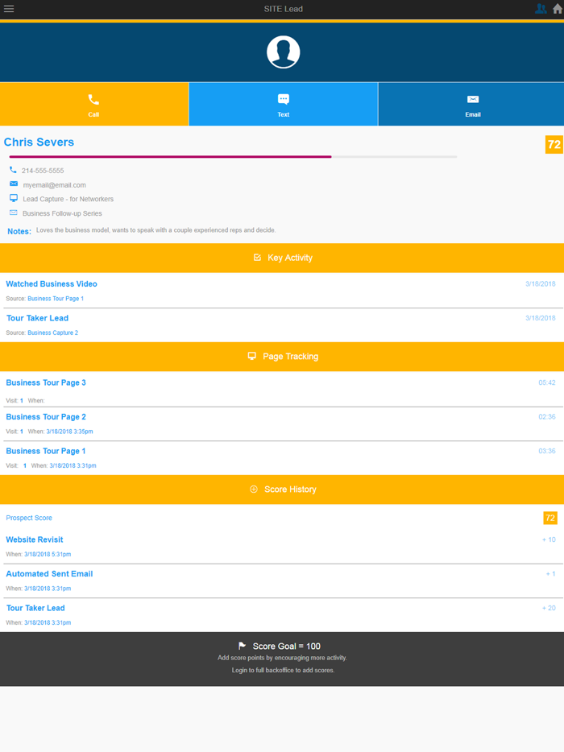The width and height of the screenshot is (564, 752).
Task: Click the Score History section header
Action: point(282,490)
